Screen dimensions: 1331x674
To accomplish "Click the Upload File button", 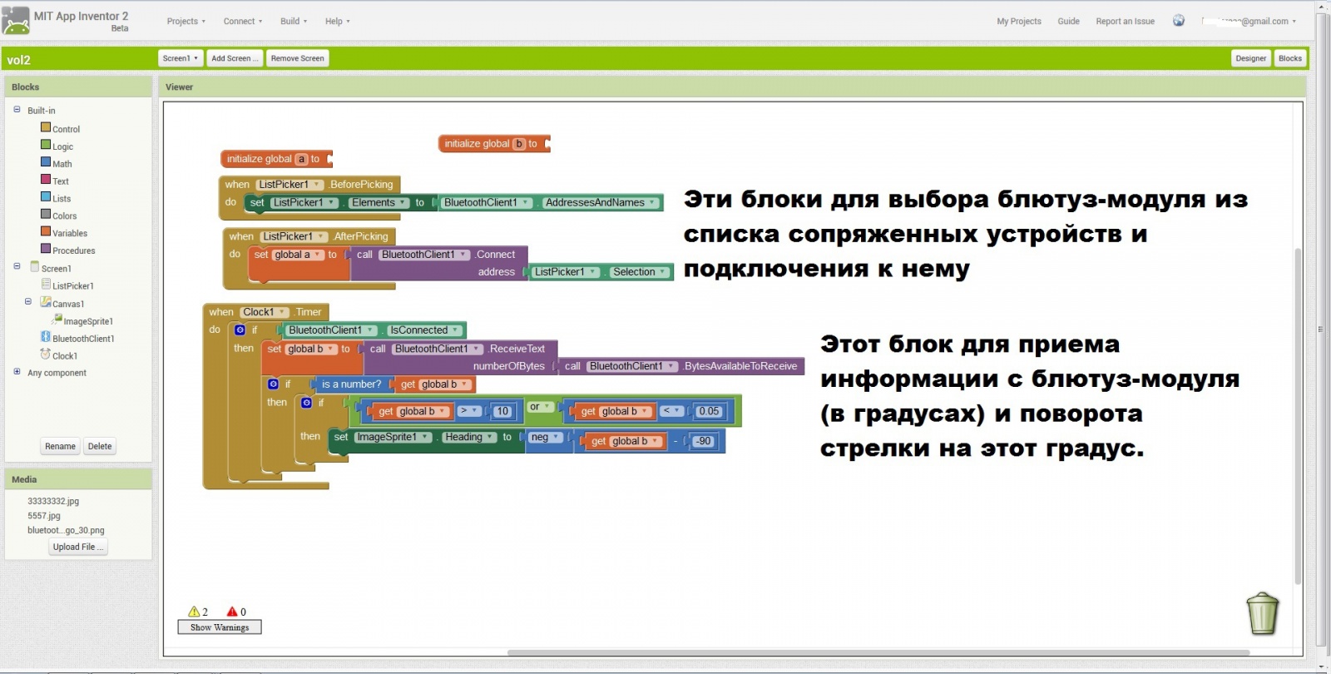I will click(x=78, y=547).
